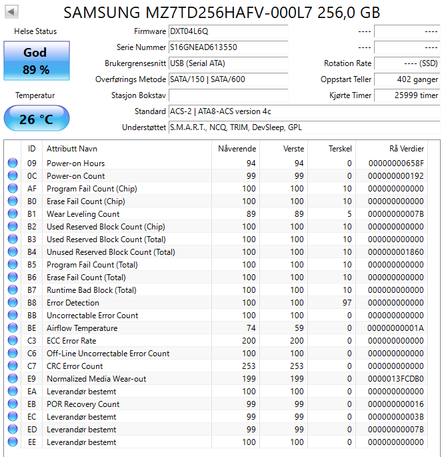Click the status icon next to CRC Error Count

click(x=13, y=366)
